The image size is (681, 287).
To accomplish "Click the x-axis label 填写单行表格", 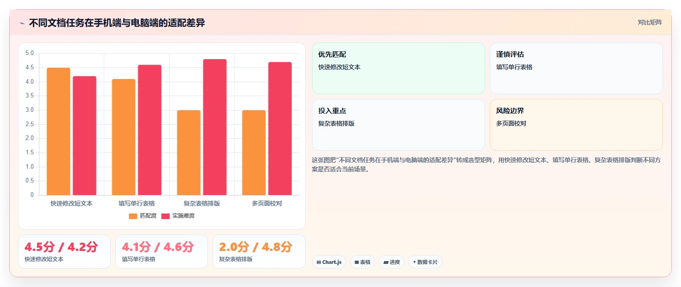I will click(x=137, y=203).
